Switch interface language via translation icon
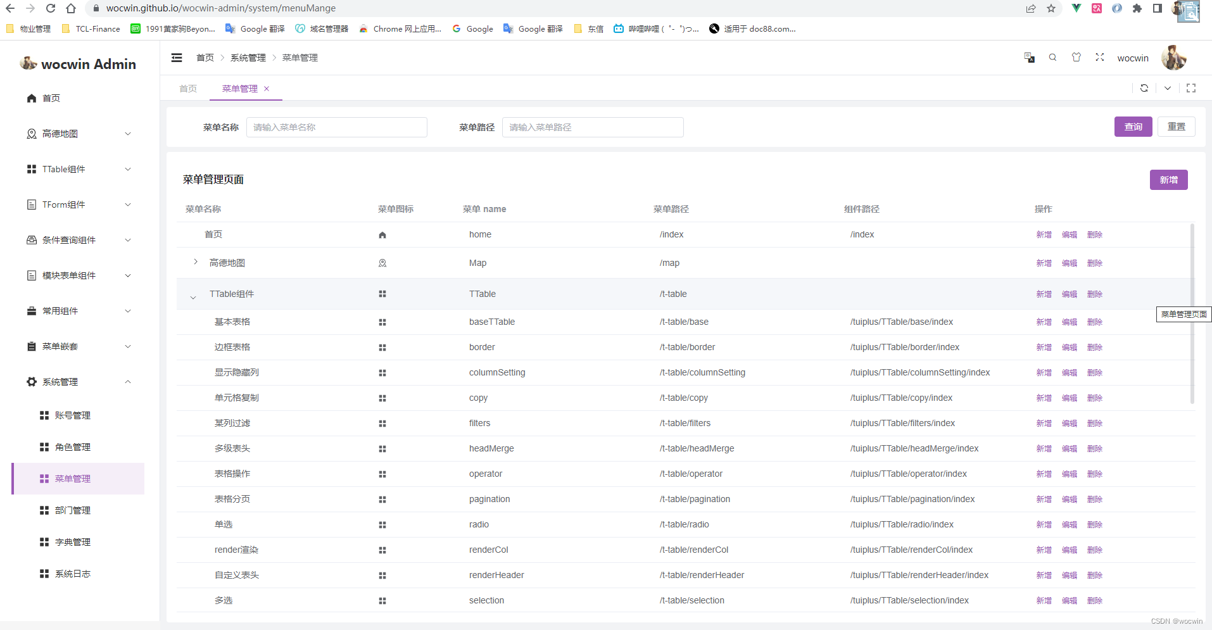The width and height of the screenshot is (1212, 630). click(x=1029, y=57)
